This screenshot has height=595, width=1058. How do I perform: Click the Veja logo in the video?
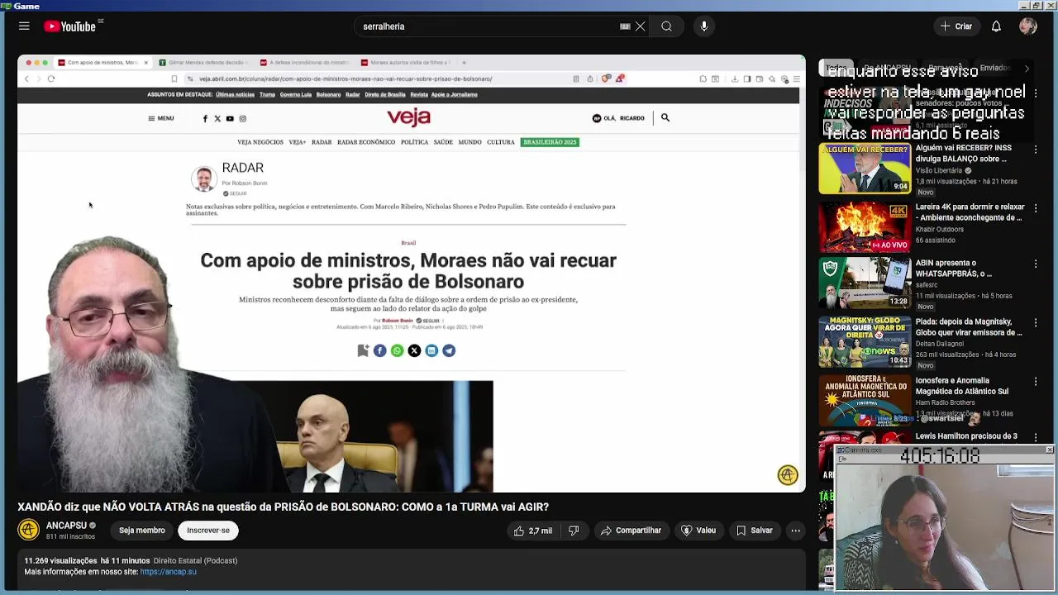(x=409, y=117)
